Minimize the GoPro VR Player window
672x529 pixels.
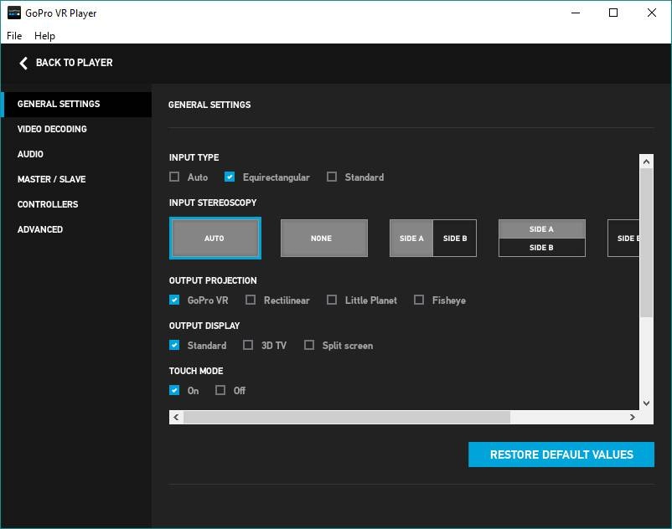[x=576, y=13]
